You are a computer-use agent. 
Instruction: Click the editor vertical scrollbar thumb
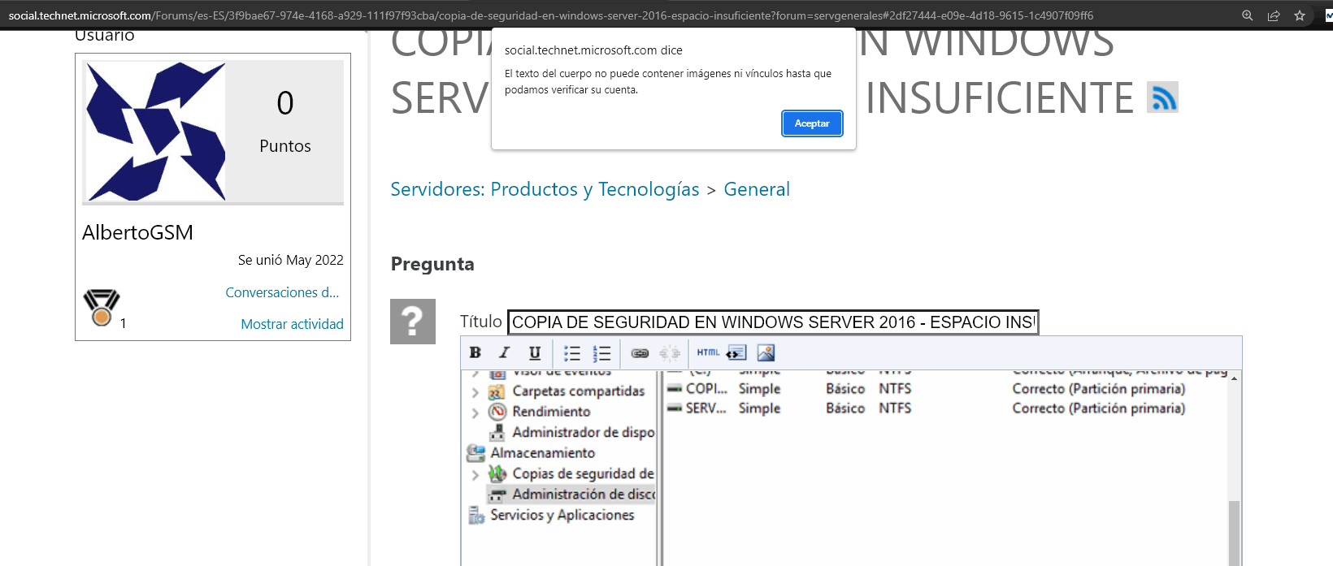pyautogui.click(x=1235, y=533)
